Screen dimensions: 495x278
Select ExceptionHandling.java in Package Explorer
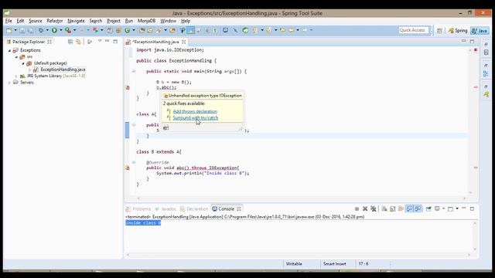pyautogui.click(x=63, y=69)
